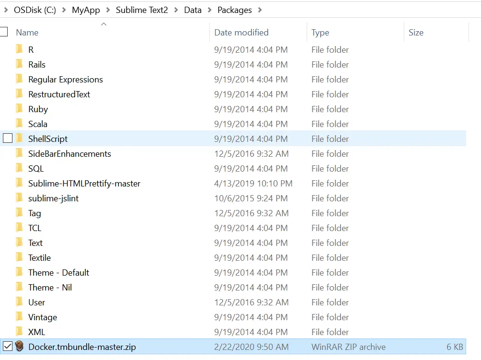
Task: Expand the chevron after Packages breadcrumb
Action: coord(260,10)
